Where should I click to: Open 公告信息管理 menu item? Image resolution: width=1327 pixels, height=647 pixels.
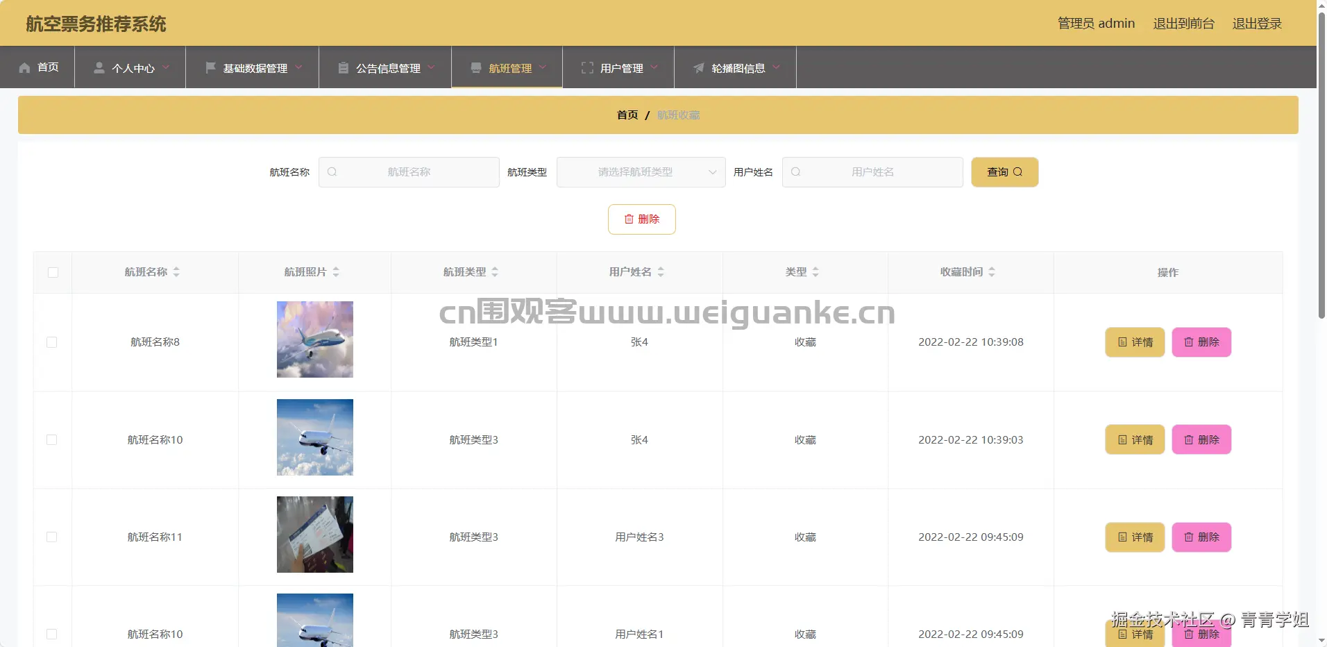tap(385, 67)
